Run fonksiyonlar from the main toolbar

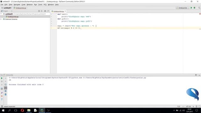coord(191,8)
